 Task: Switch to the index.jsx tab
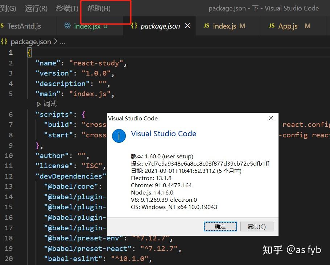[90, 26]
